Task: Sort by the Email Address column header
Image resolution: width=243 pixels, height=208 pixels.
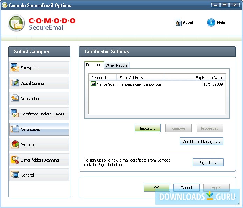Action: [141, 78]
